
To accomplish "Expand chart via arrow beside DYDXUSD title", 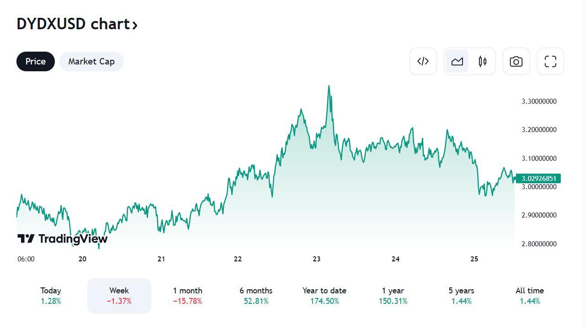I will (x=135, y=25).
